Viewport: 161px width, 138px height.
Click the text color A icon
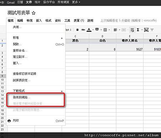click(89, 30)
